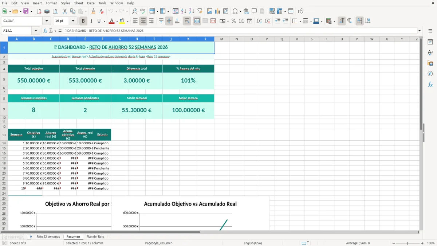Open the Styles deck in the sidebar
The height and width of the screenshot is (246, 437).
(430, 53)
